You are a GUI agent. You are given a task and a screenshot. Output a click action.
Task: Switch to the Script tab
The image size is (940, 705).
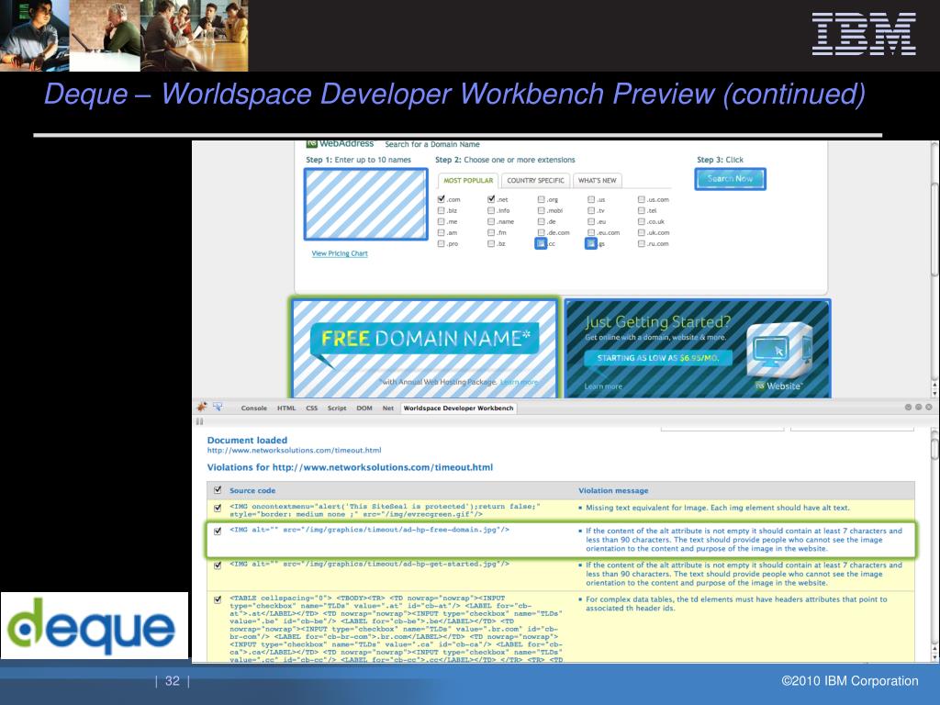[x=337, y=408]
